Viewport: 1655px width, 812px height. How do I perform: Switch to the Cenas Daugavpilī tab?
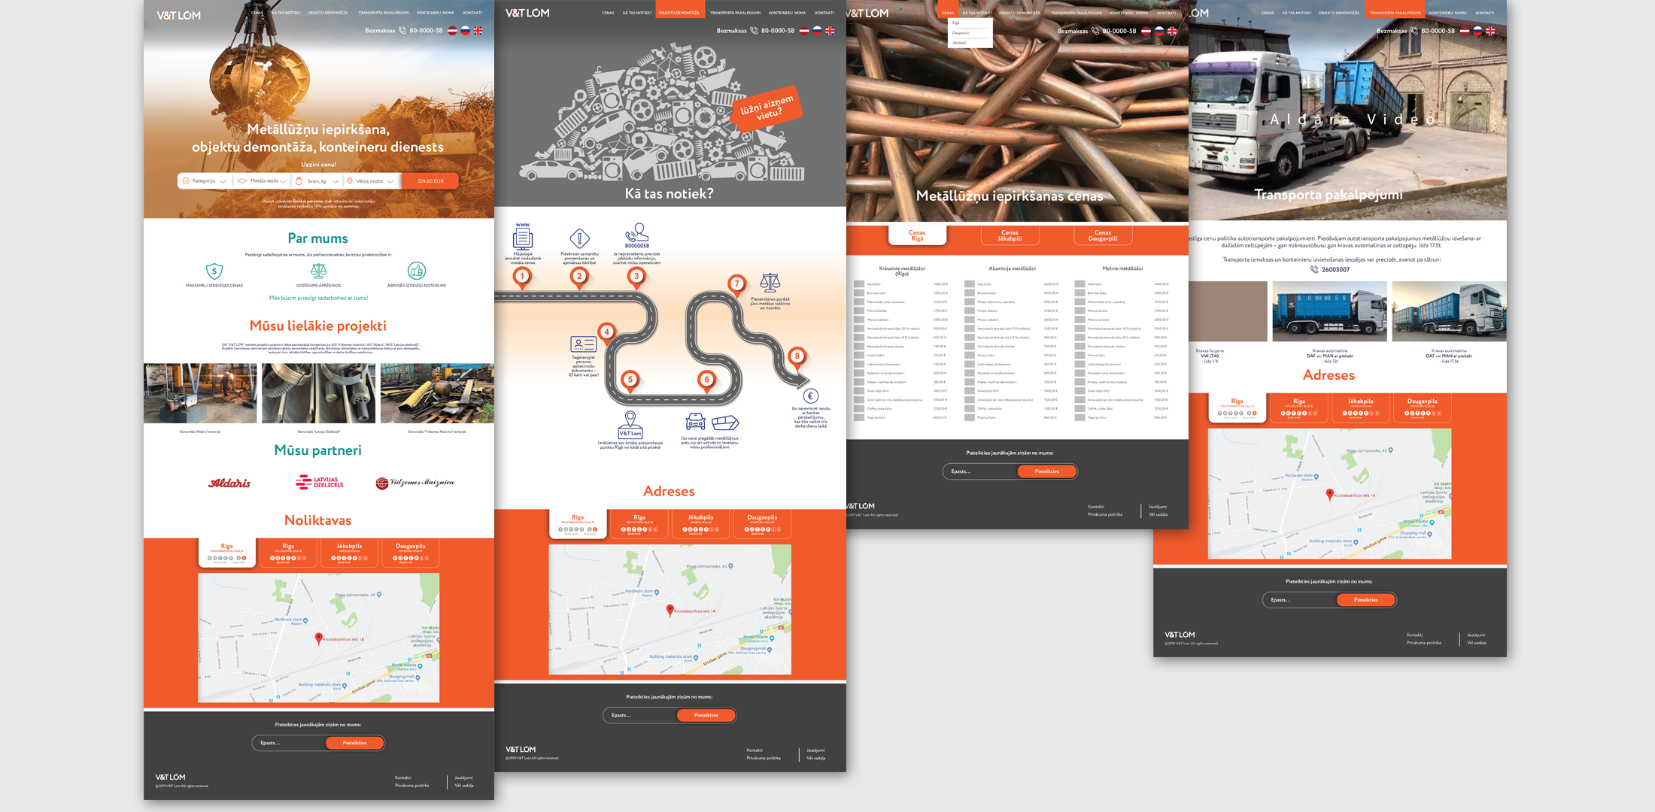[x=1102, y=235]
